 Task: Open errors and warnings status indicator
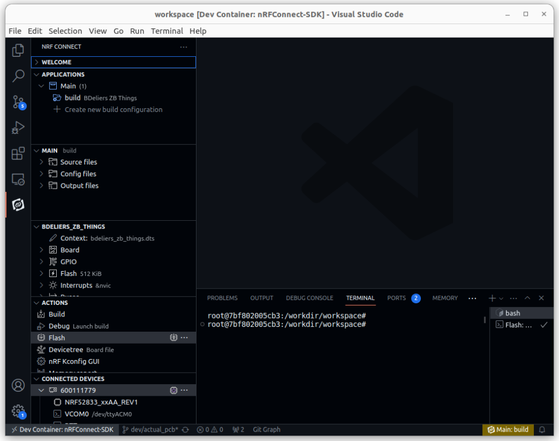pos(210,430)
